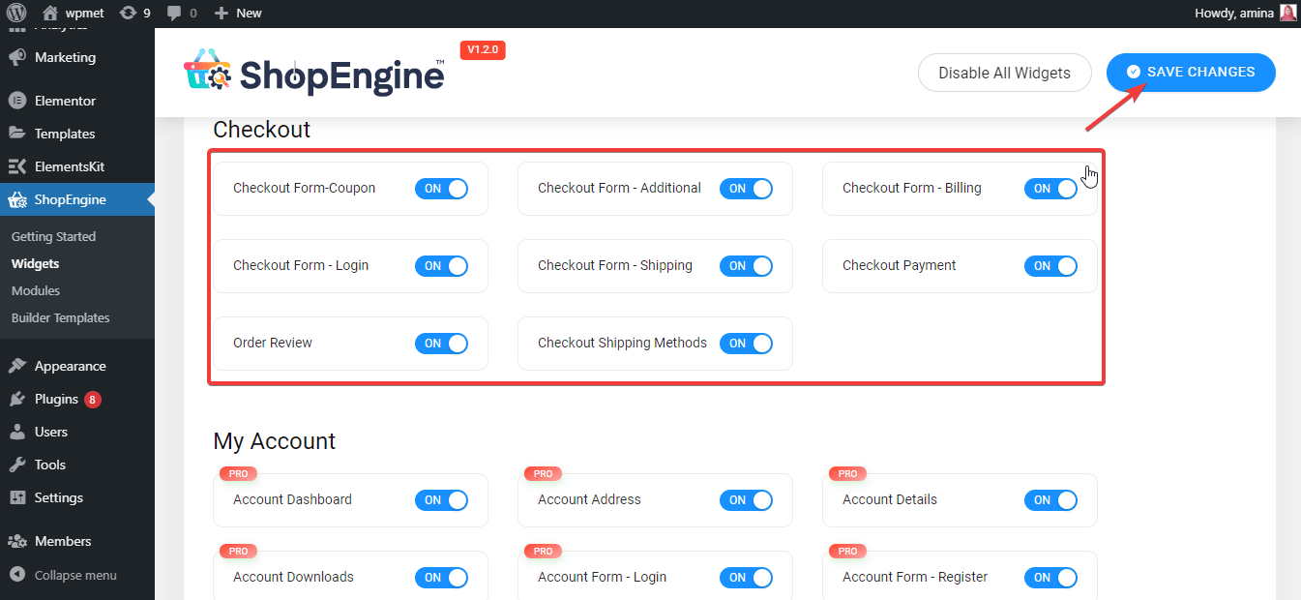
Task: Click the Users person icon
Action: pyautogui.click(x=17, y=432)
